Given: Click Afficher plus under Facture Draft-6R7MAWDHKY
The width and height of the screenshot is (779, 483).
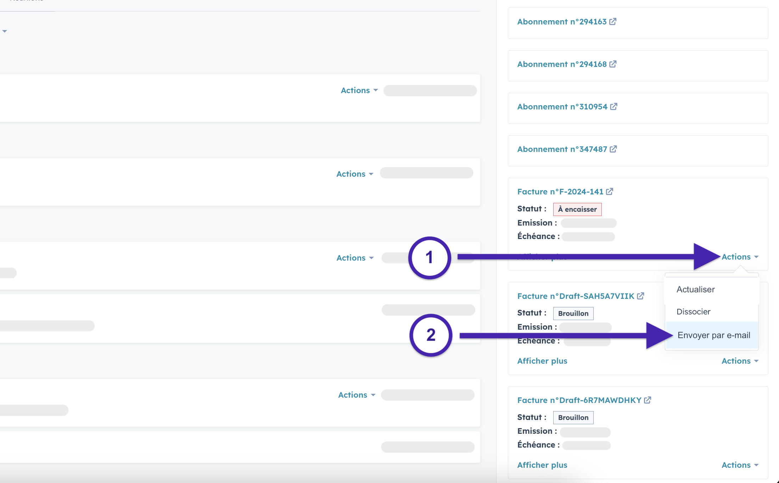Looking at the screenshot, I should click(542, 465).
